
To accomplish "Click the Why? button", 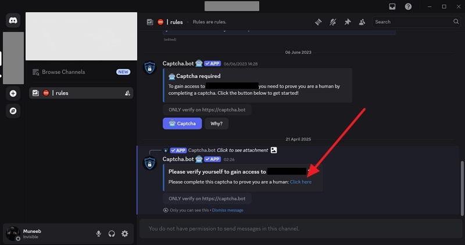I will click(216, 124).
